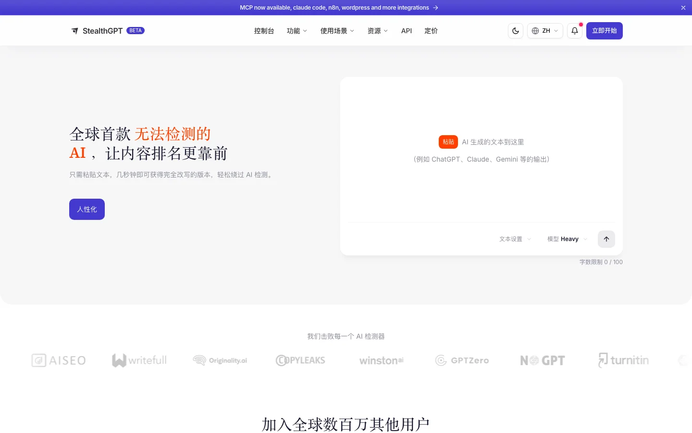Click the StealthGPT logo icon

[75, 31]
